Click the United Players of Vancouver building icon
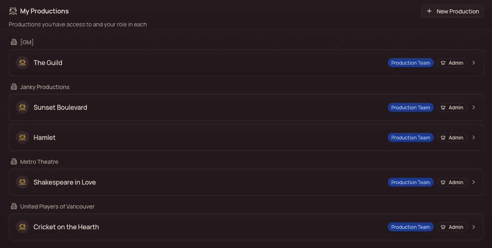The width and height of the screenshot is (492, 248). click(14, 206)
